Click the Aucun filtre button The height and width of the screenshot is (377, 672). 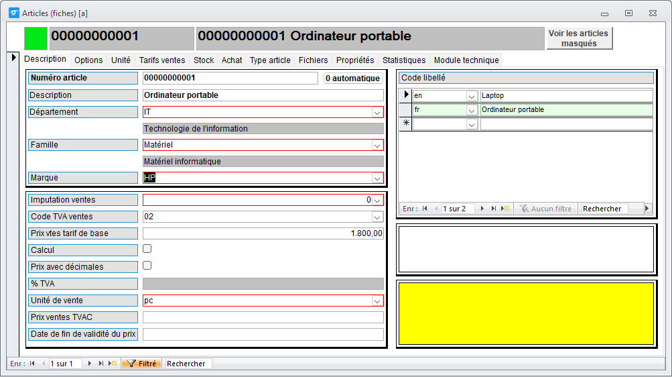pos(545,209)
